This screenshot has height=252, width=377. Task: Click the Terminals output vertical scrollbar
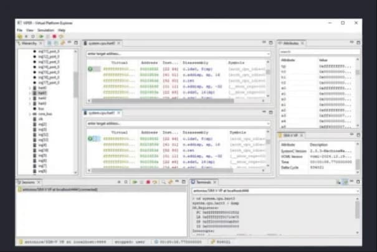click(x=357, y=210)
